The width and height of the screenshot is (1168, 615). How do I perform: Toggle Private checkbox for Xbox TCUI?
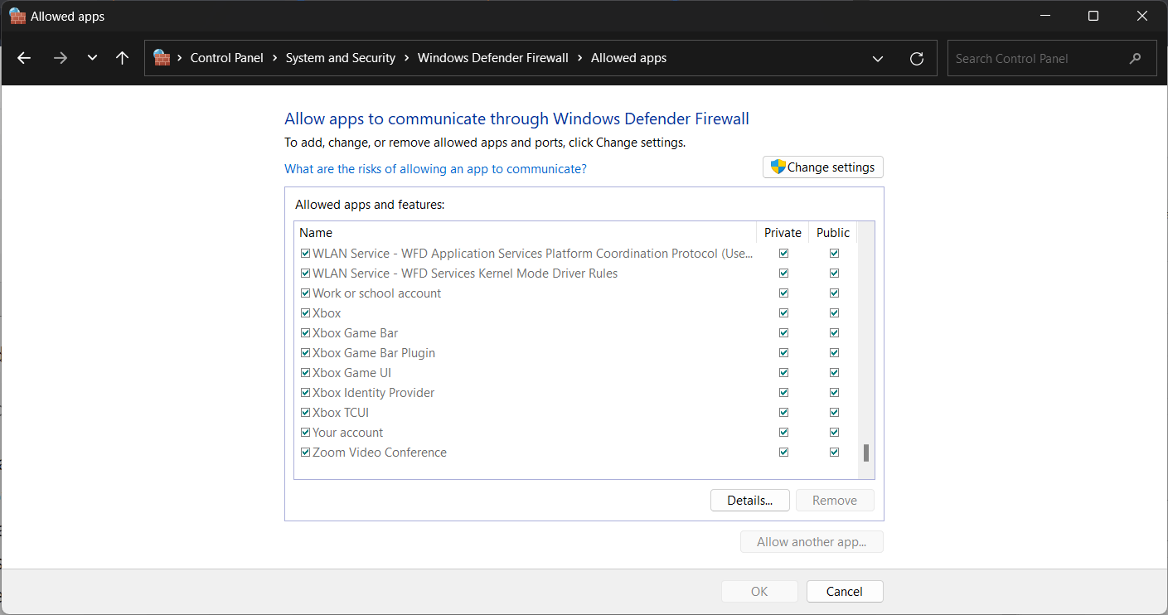click(783, 413)
